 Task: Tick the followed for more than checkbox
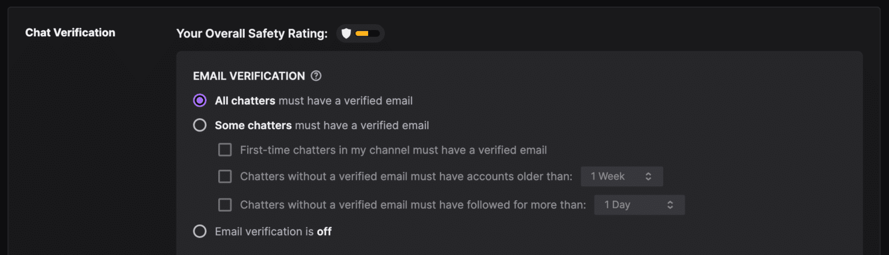pos(225,205)
